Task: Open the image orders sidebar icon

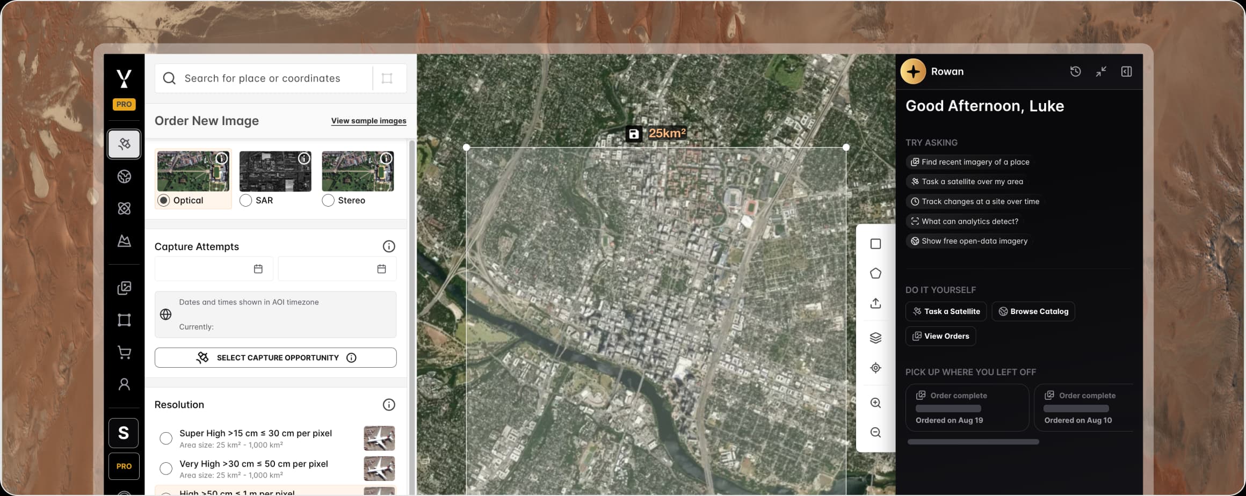Action: [x=124, y=288]
